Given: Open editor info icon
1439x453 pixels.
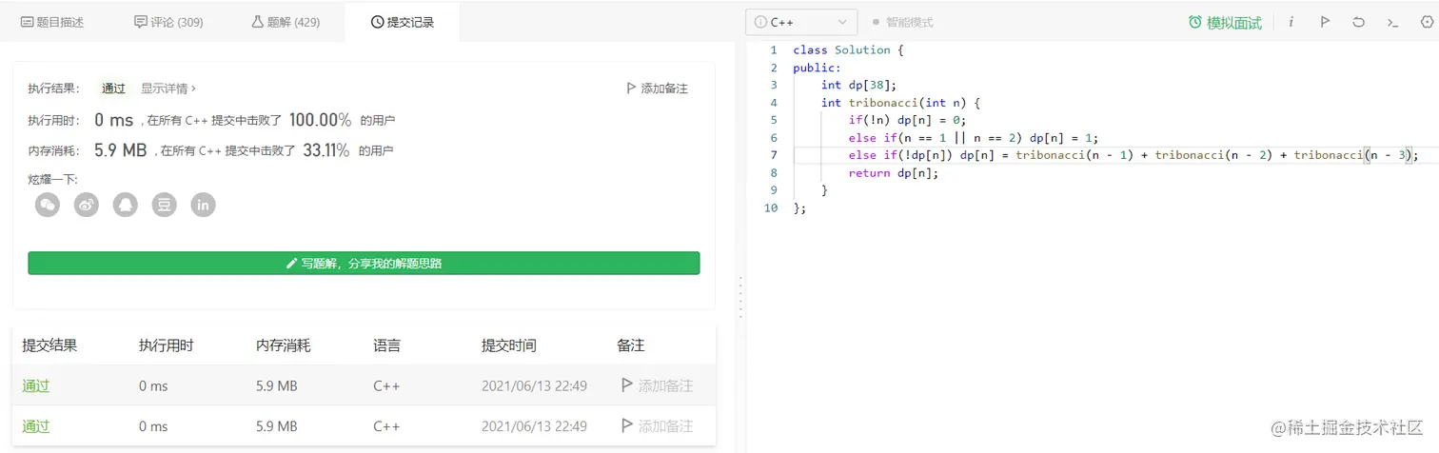Looking at the screenshot, I should (1291, 22).
